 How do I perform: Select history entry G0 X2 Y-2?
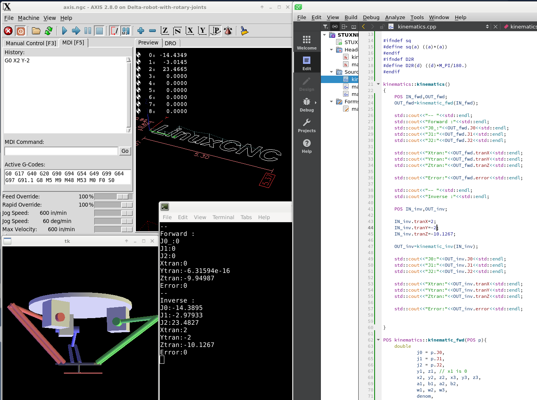pos(17,60)
